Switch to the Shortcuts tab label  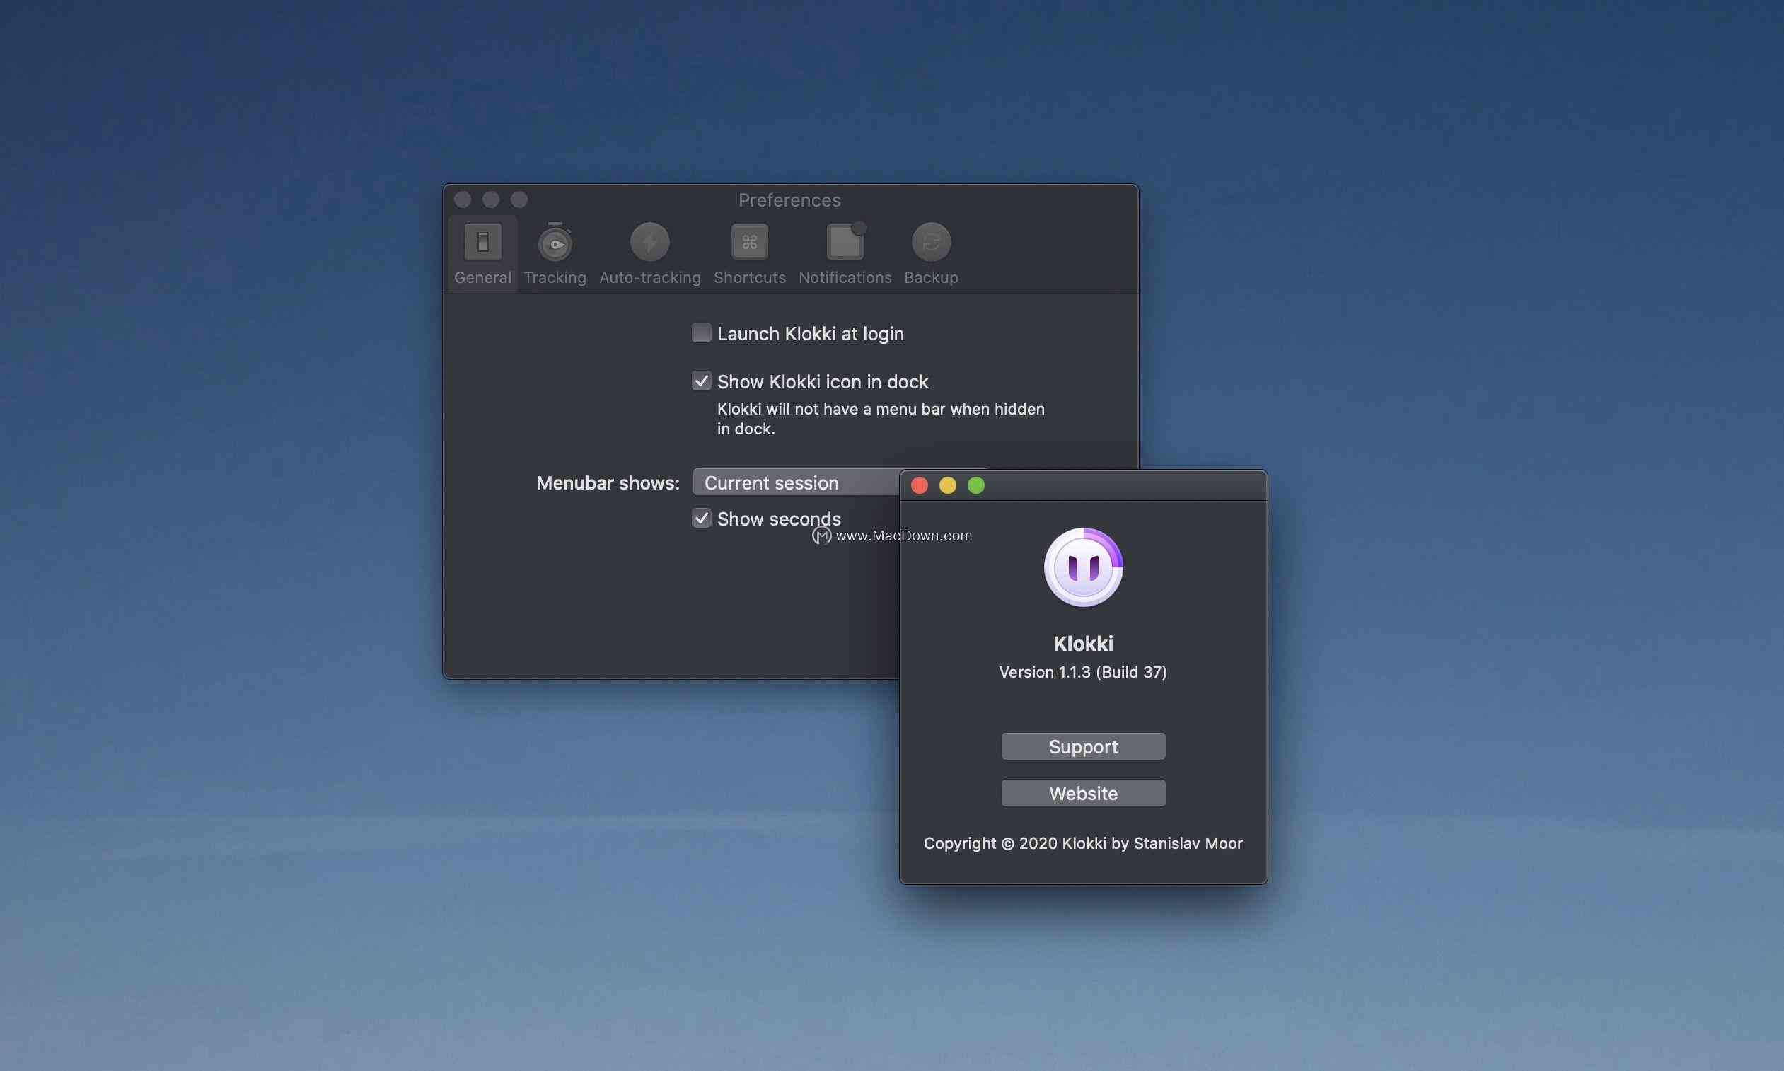(x=749, y=278)
